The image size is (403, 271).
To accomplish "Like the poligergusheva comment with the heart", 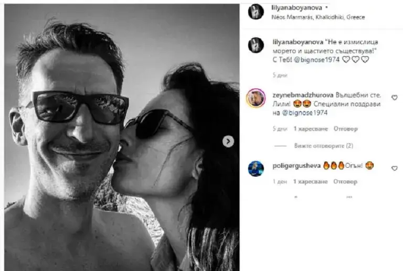I will point(394,168).
